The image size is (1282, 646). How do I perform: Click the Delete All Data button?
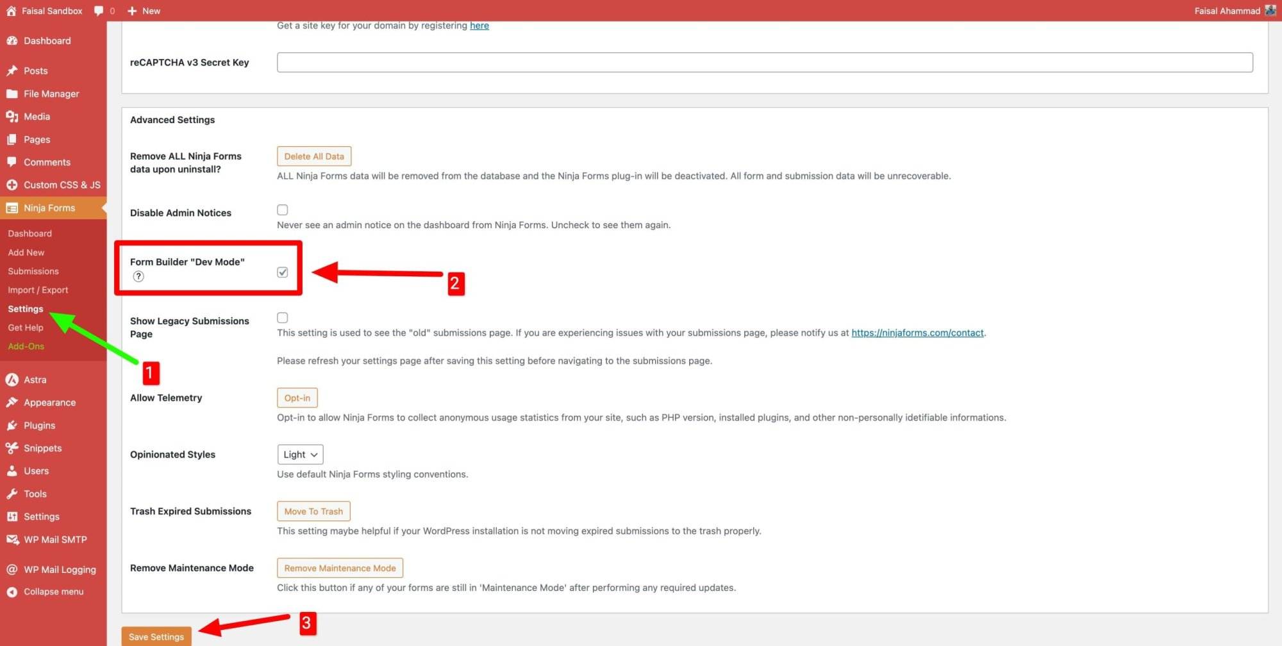(314, 156)
